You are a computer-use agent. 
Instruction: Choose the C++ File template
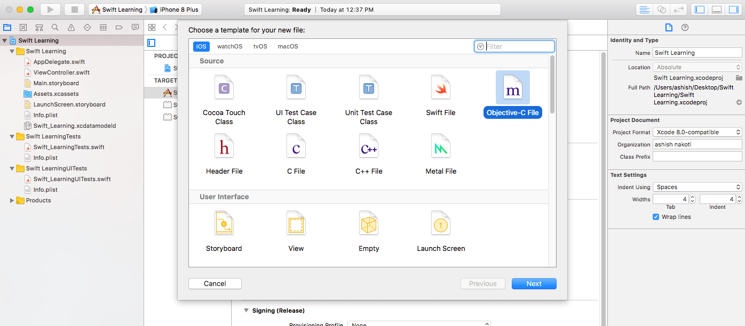[x=369, y=154]
